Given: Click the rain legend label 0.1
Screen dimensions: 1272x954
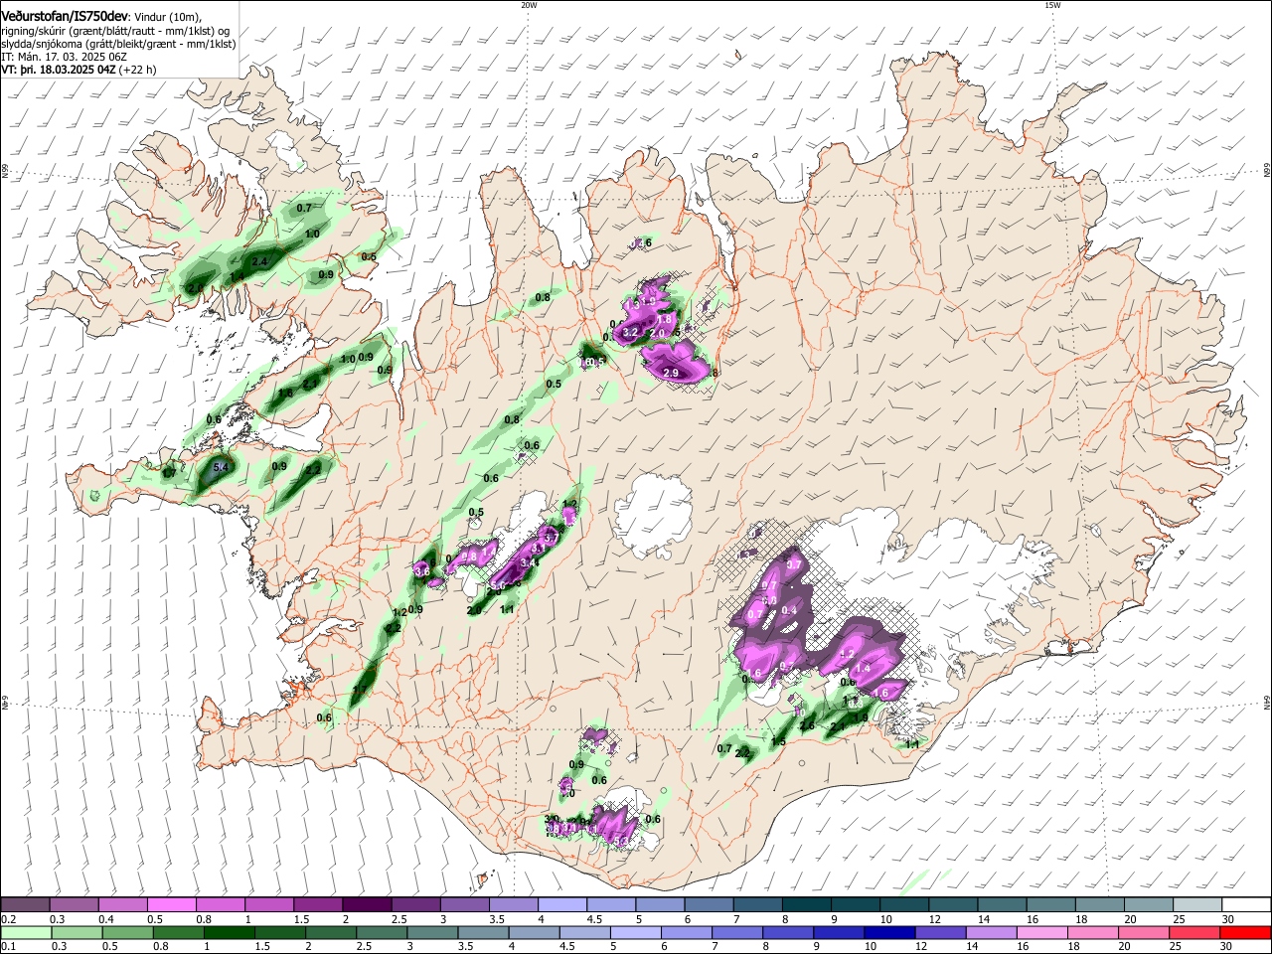Looking at the screenshot, I should point(8,947).
